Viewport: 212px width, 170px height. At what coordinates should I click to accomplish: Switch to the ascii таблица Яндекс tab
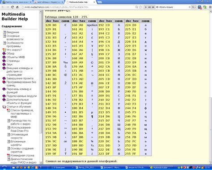[x=48, y=2]
